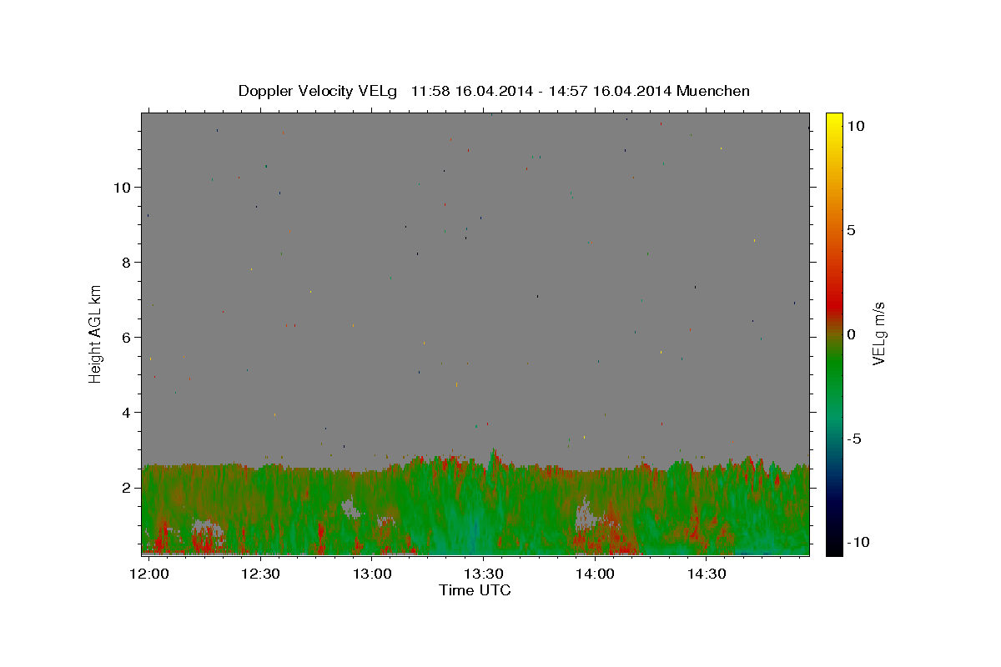The height and width of the screenshot is (667, 1001).
Task: Click the colorbar tick label -10
Action: (x=859, y=542)
